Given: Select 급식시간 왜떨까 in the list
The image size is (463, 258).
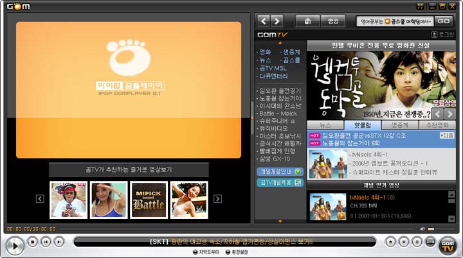Looking at the screenshot, I should coord(279,144).
